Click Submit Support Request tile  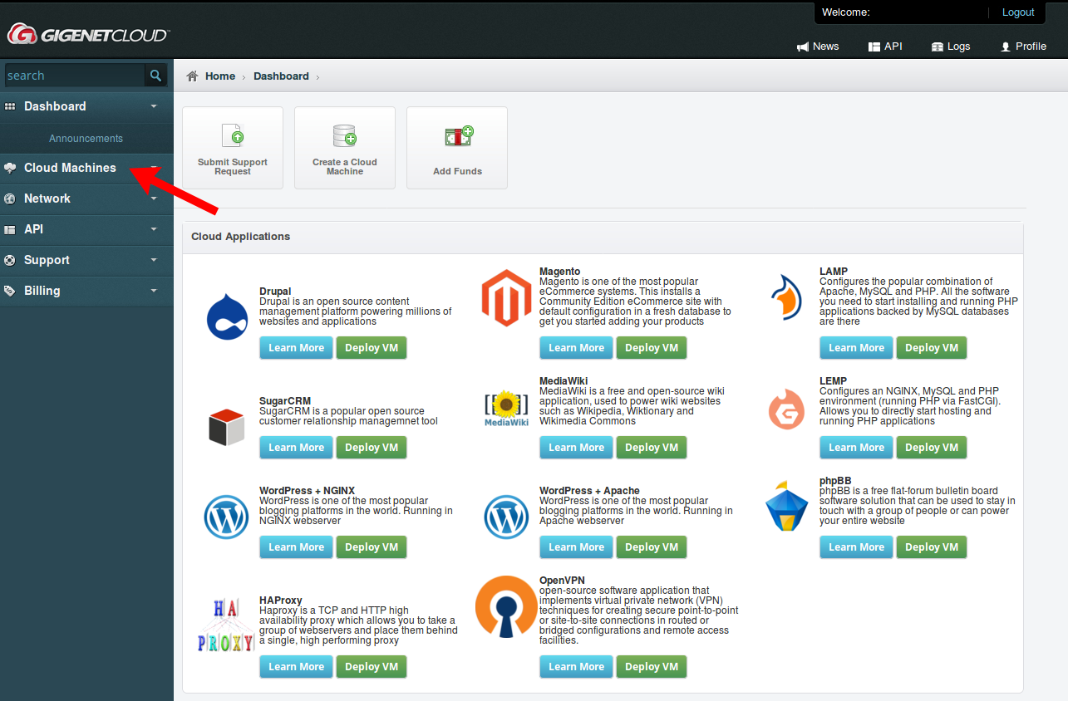click(x=233, y=148)
